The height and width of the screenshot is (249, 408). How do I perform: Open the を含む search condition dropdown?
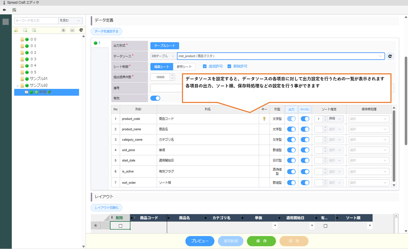[x=70, y=20]
